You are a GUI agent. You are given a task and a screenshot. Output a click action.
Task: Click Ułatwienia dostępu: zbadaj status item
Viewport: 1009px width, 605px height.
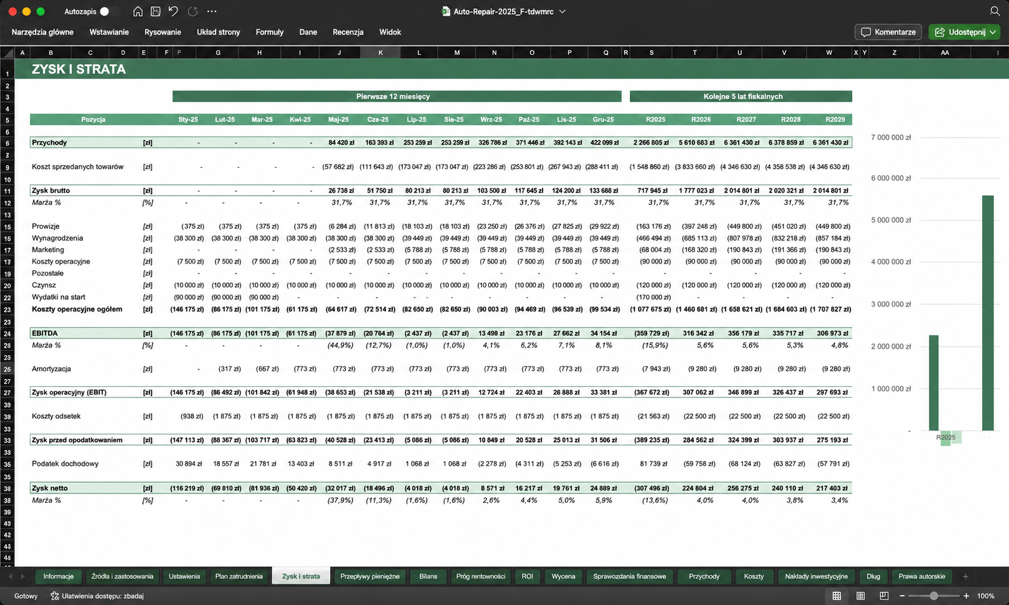tap(97, 596)
